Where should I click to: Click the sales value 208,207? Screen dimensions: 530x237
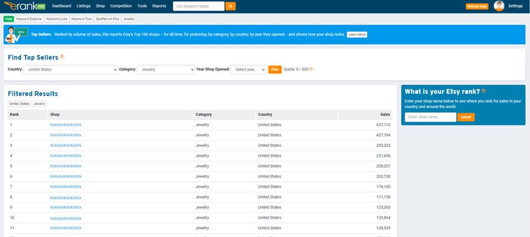[383, 166]
